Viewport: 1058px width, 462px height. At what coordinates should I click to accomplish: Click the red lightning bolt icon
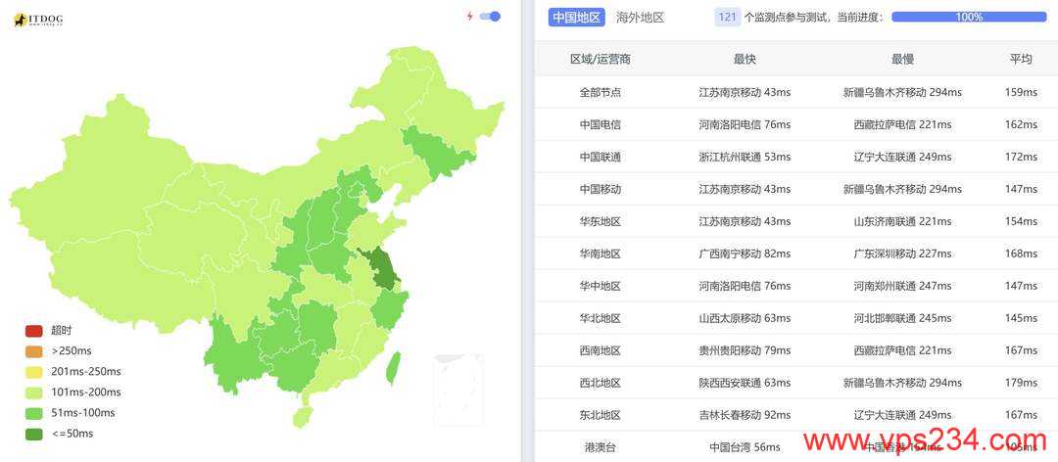click(x=469, y=17)
